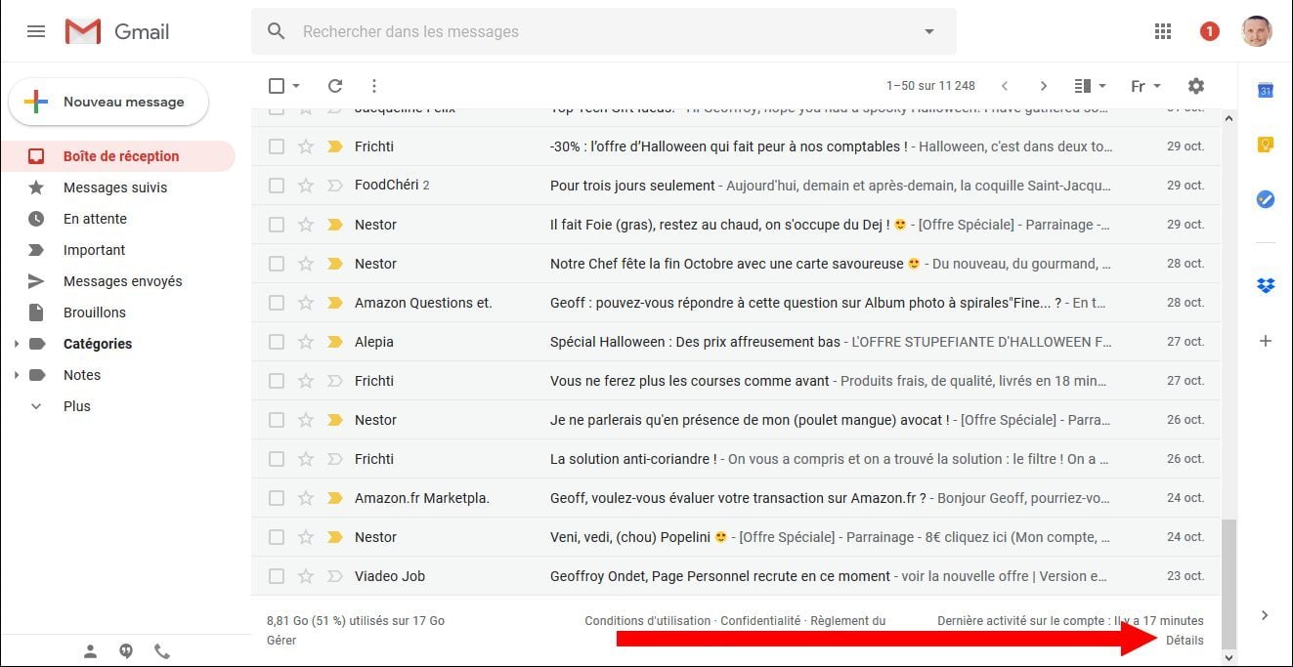Compose with Nouveau message button
This screenshot has width=1293, height=667.
[108, 102]
